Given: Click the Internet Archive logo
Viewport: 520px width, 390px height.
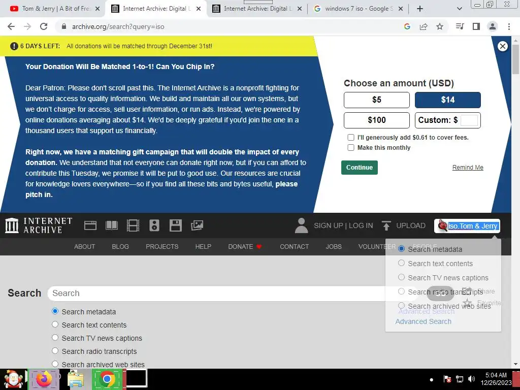Looking at the screenshot, I should coord(39,225).
